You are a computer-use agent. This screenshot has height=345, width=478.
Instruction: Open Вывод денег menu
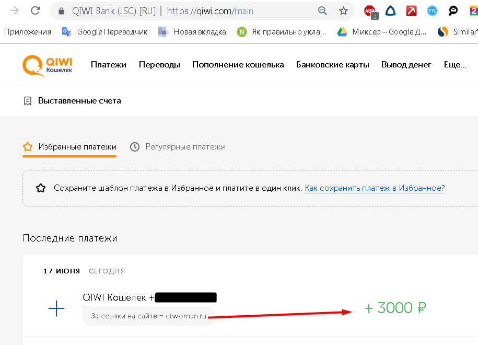[x=406, y=65]
